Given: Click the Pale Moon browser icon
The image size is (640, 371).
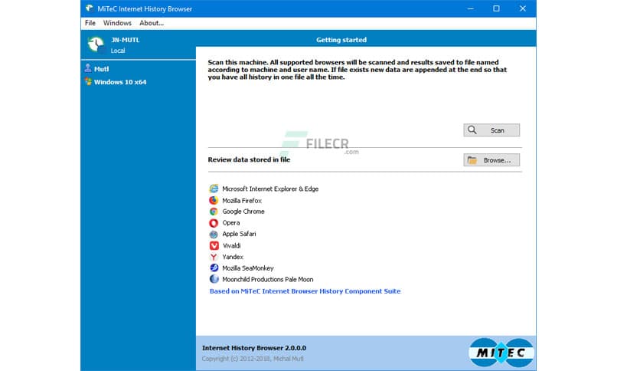Looking at the screenshot, I should [214, 279].
